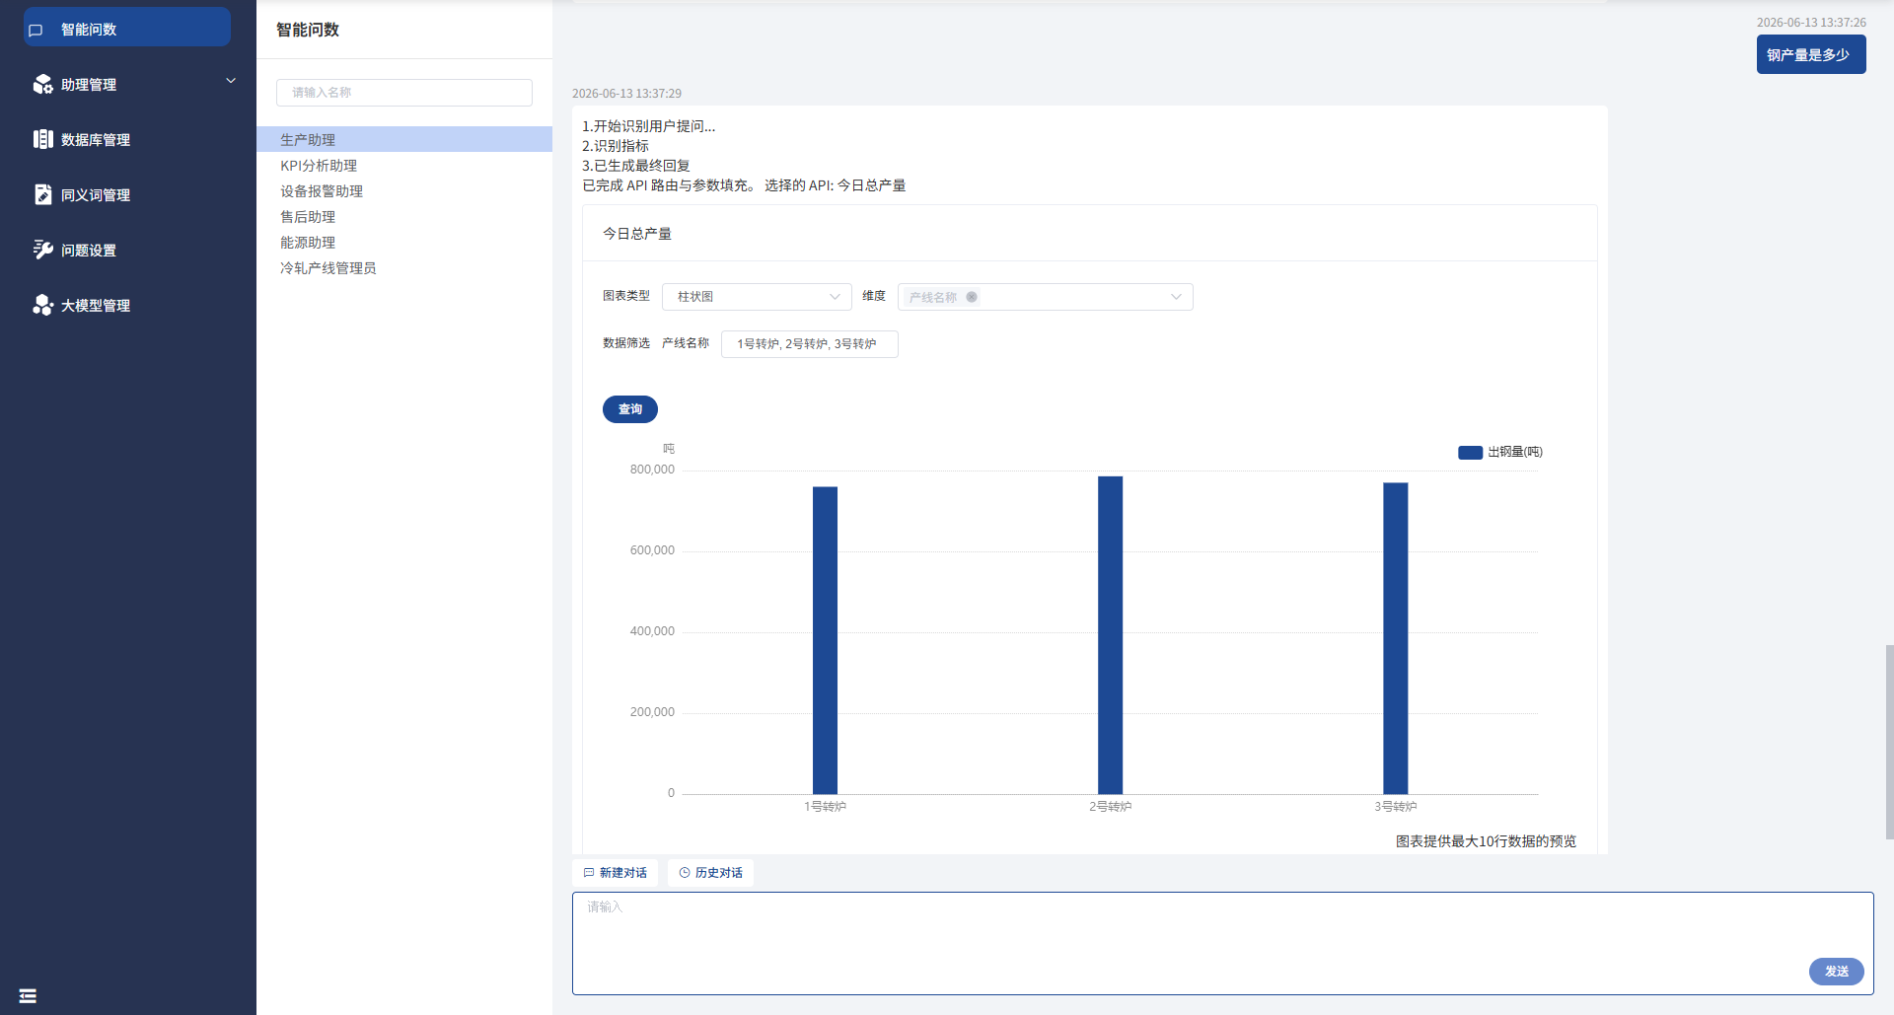Viewport: 1894px width, 1015px height.
Task: Click the 发送 send button
Action: (1836, 972)
